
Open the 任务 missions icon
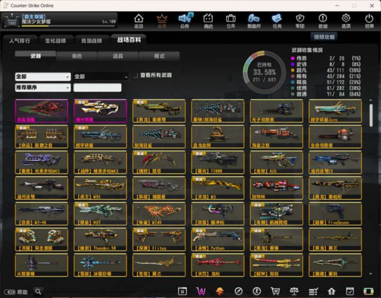(x=277, y=20)
